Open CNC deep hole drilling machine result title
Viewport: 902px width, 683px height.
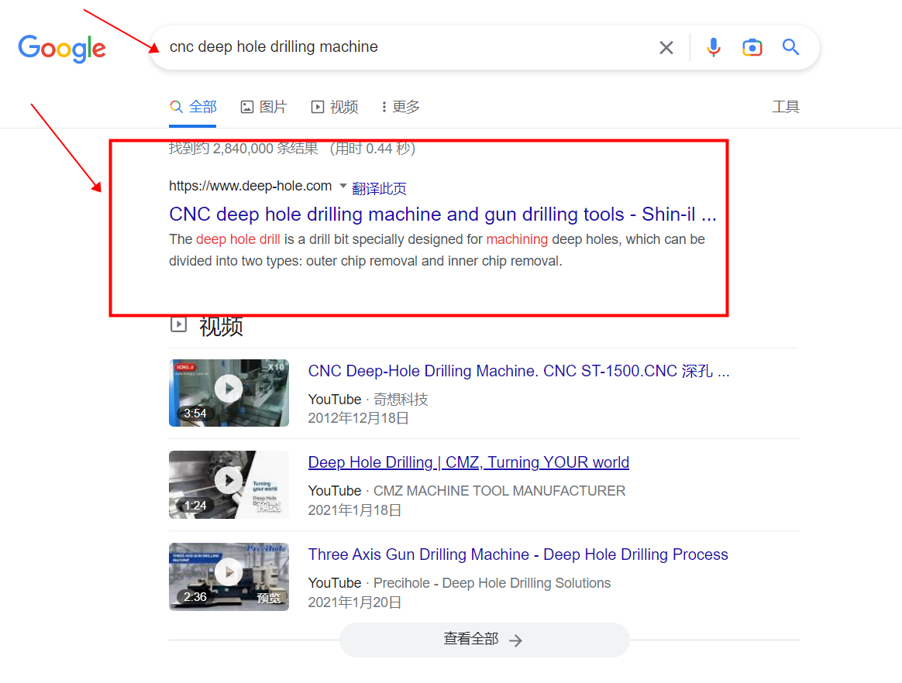click(442, 215)
